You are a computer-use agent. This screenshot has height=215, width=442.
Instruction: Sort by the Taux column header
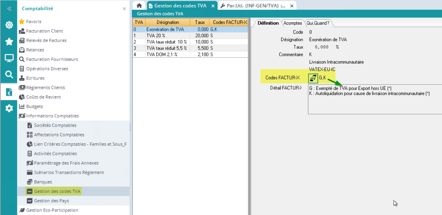pos(200,22)
